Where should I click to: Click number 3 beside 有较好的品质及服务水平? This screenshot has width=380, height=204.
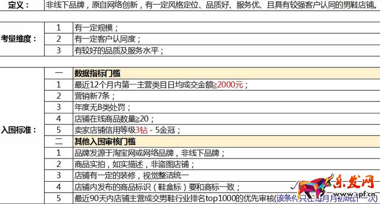click(59, 50)
